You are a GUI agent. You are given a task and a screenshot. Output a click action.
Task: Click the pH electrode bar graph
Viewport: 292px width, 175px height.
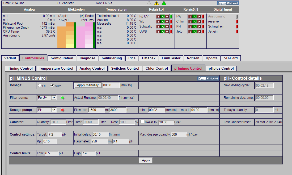click(x=66, y=35)
